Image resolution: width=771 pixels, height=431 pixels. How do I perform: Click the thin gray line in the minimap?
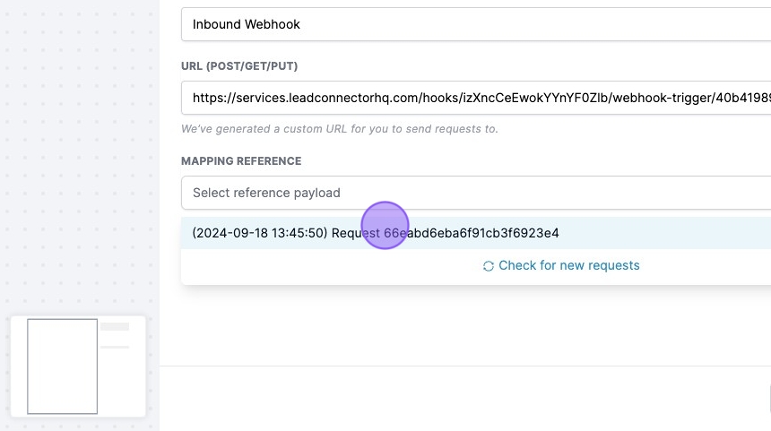point(115,347)
